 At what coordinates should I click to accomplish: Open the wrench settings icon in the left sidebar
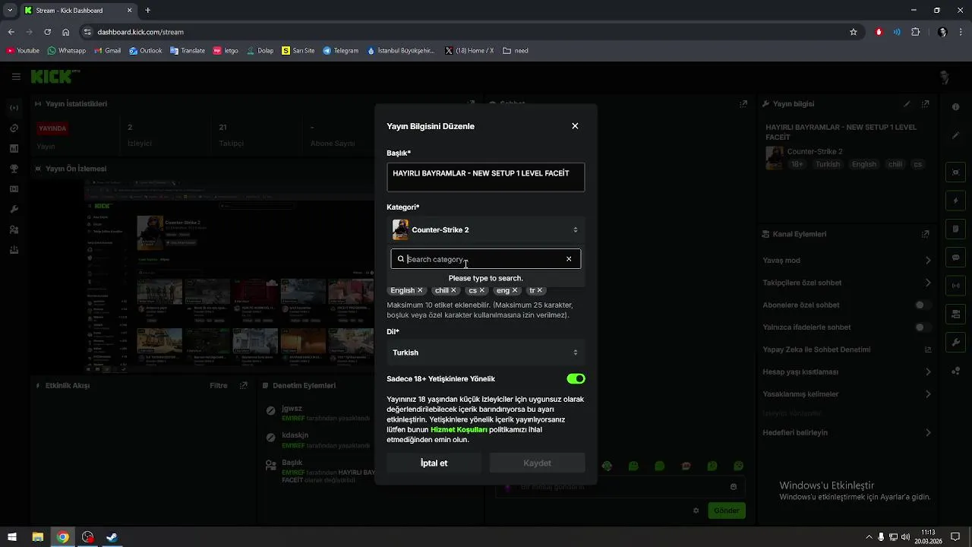coord(14,210)
